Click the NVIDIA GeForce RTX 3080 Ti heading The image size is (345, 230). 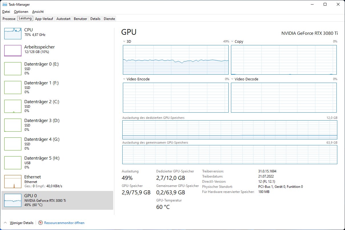click(310, 33)
